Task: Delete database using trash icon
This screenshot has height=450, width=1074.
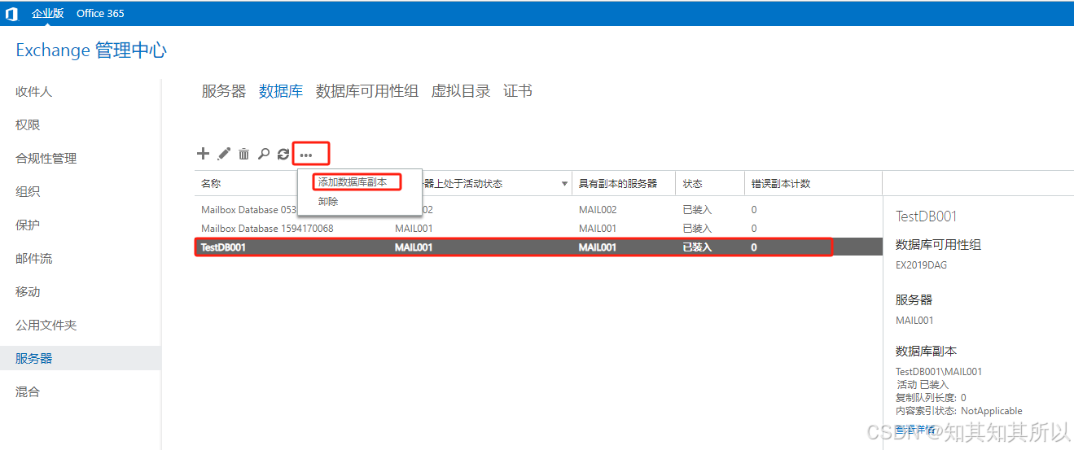Action: [243, 153]
